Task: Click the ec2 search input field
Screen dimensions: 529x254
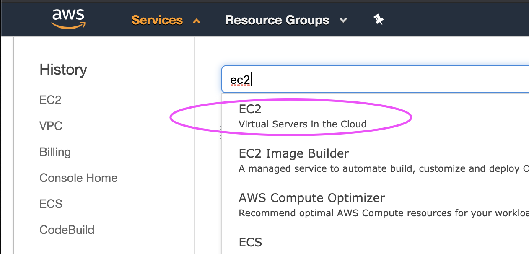Action: (373, 79)
